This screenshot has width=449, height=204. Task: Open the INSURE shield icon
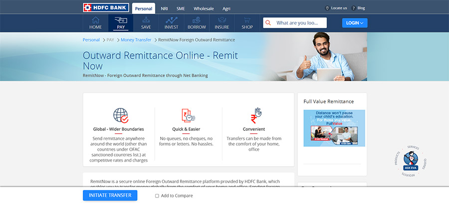222,20
